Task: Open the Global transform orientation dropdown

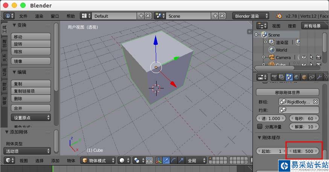Action: point(196,160)
